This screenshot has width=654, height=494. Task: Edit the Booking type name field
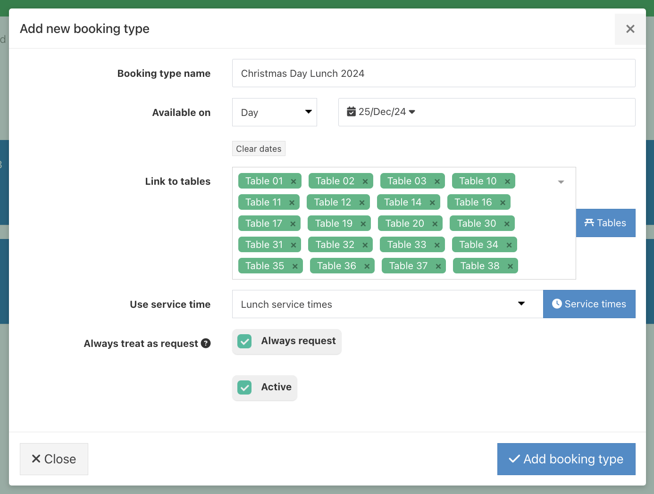tap(433, 73)
